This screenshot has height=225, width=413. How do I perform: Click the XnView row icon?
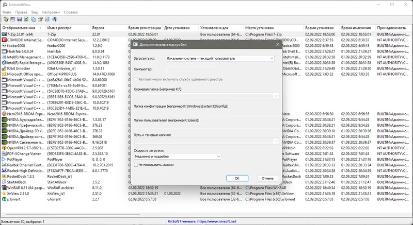click(4, 194)
